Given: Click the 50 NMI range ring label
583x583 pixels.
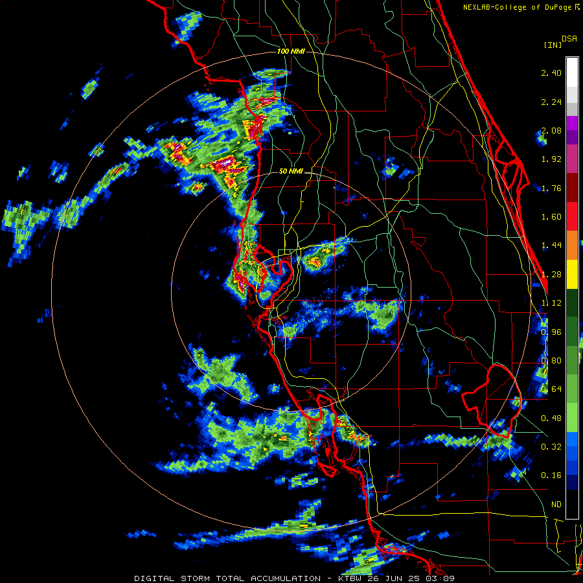Looking at the screenshot, I should 291,172.
